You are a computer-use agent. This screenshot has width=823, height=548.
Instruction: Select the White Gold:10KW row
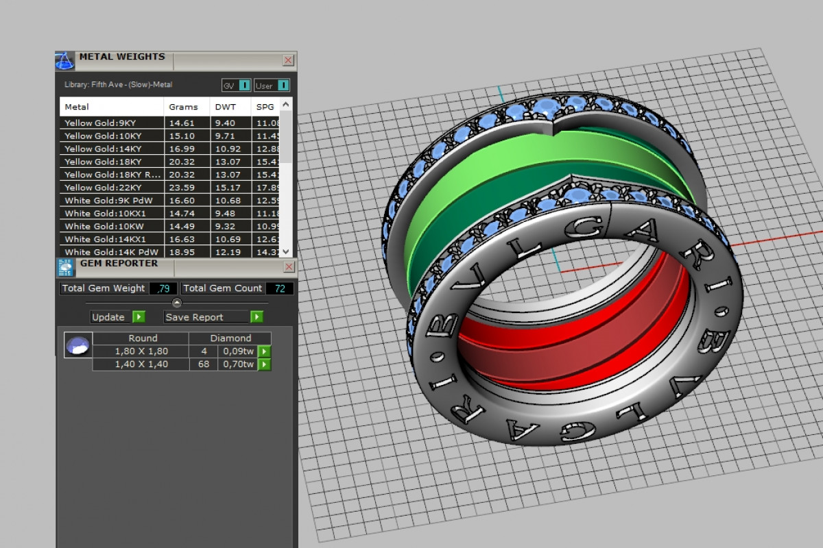(104, 226)
